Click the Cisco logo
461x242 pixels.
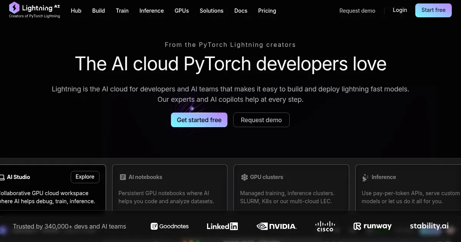[325, 226]
